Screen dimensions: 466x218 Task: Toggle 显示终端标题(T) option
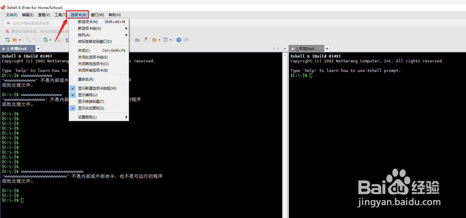click(x=99, y=101)
